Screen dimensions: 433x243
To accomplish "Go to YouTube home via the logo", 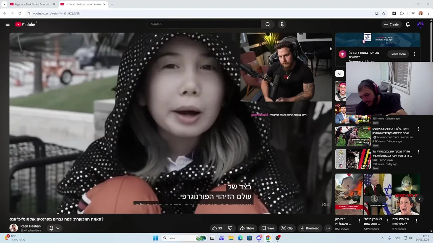I will [x=25, y=24].
